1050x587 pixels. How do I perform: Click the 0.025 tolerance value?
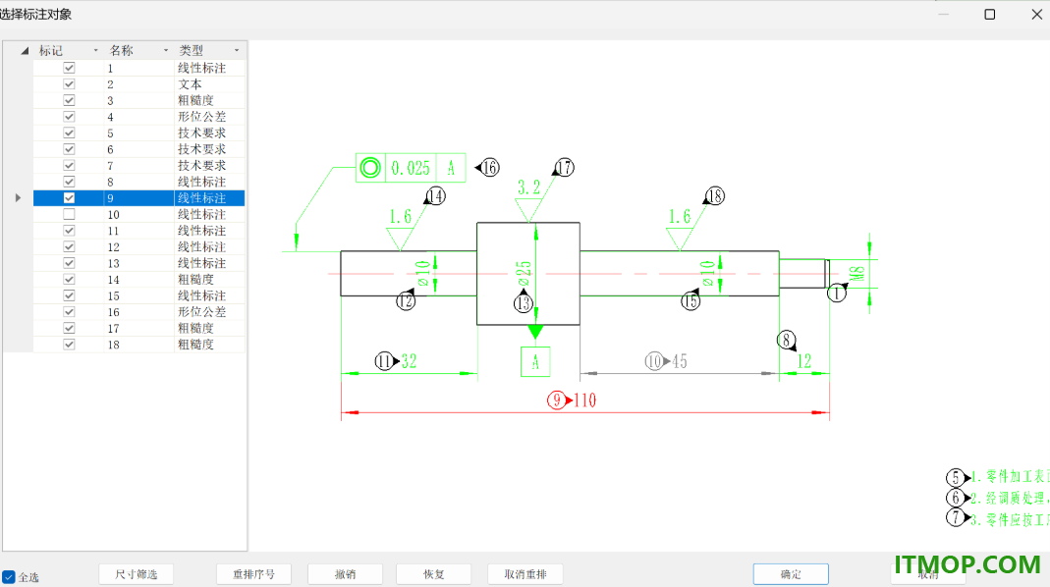tap(411, 167)
